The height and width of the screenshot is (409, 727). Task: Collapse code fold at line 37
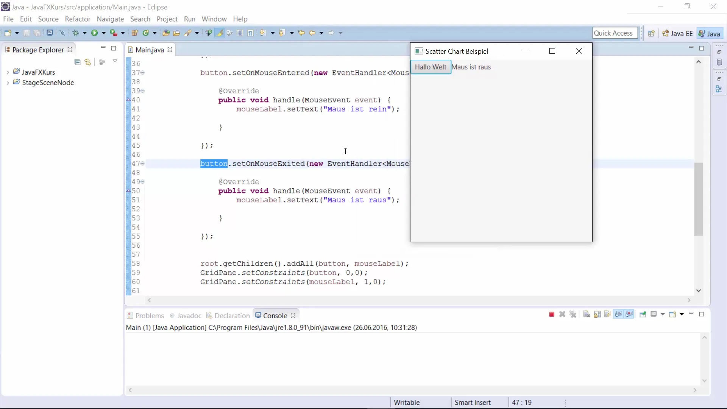[143, 73]
